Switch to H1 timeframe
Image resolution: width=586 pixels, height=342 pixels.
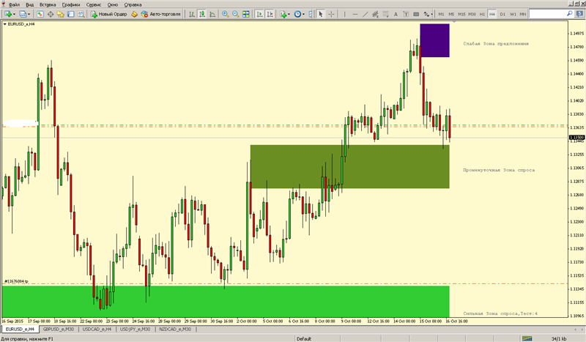coord(482,14)
